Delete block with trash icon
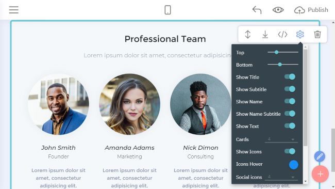This screenshot has height=189, width=335. tap(317, 34)
